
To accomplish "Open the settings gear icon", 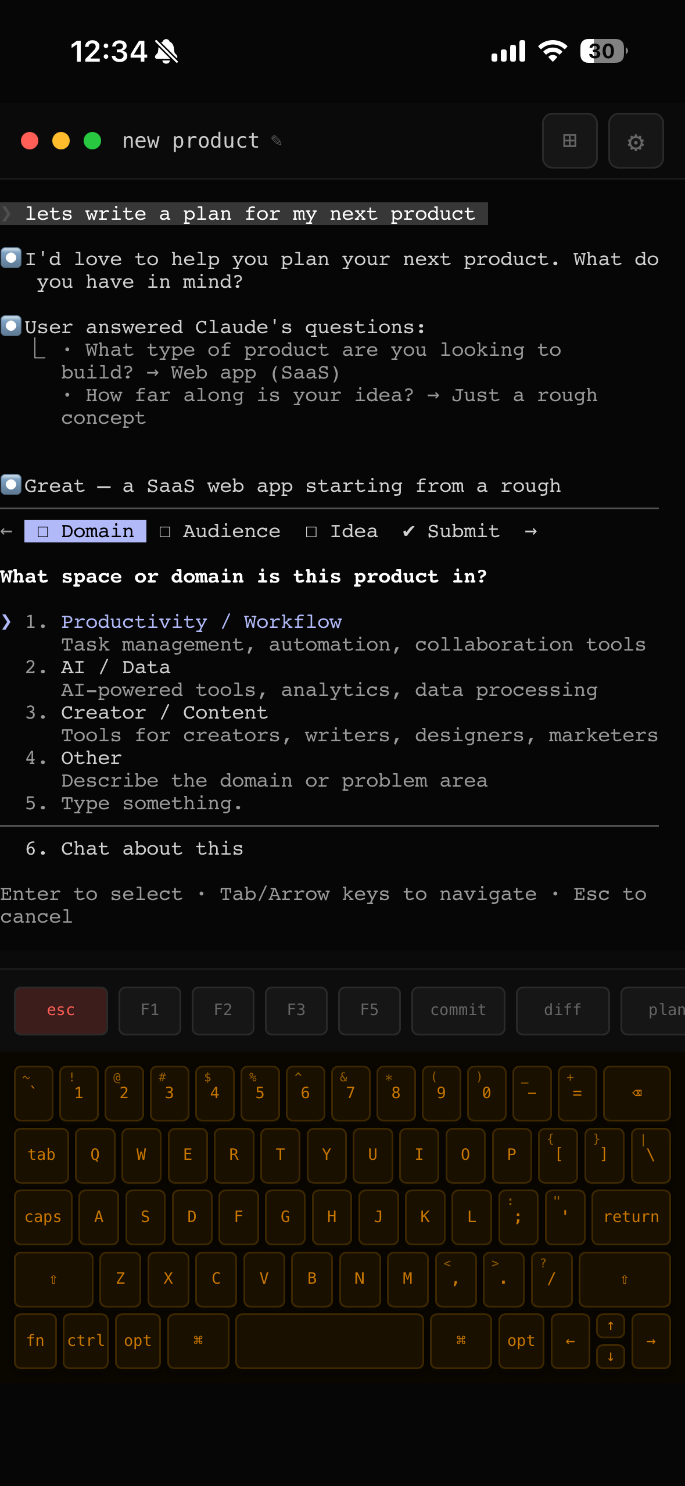I will 636,141.
